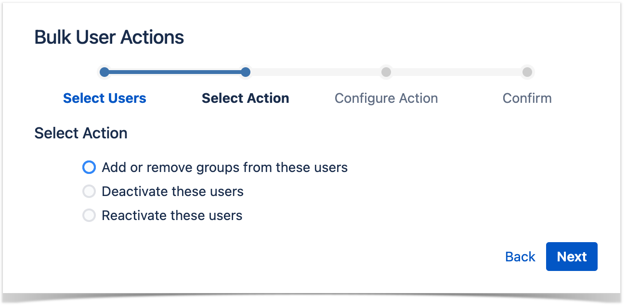Screen dimensions: 627x307
Task: Click the bold Select Action step label
Action: (246, 98)
